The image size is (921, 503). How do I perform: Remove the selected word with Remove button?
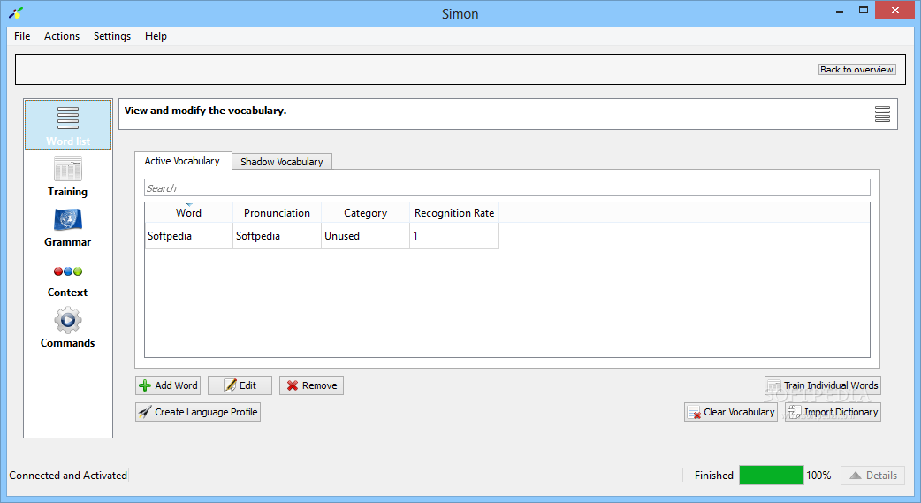311,385
